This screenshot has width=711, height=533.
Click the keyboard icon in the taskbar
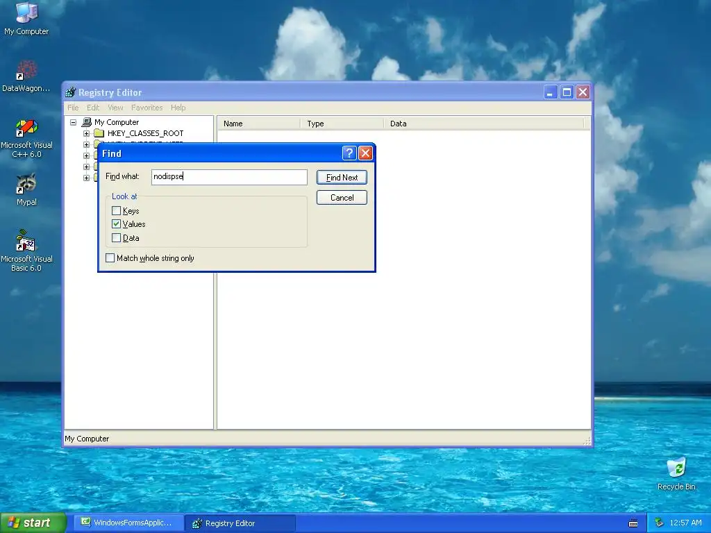(x=633, y=523)
